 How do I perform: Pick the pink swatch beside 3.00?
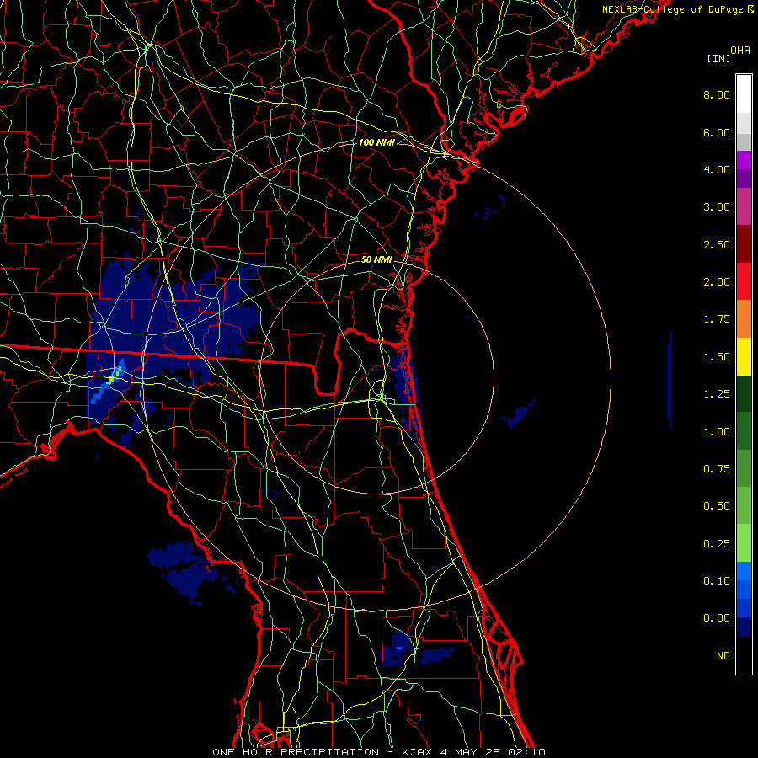[744, 206]
